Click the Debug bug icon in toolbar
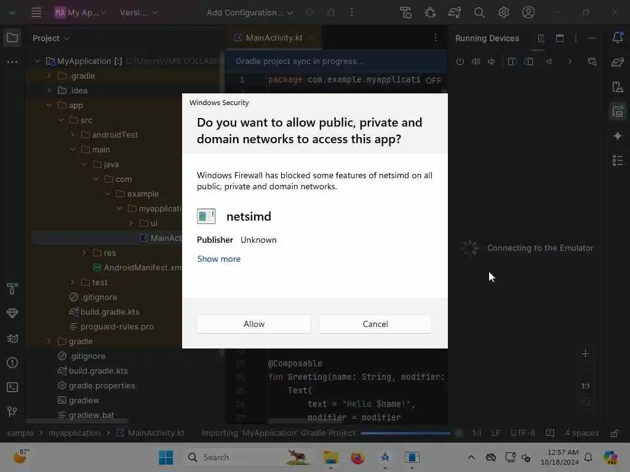 tap(430, 12)
